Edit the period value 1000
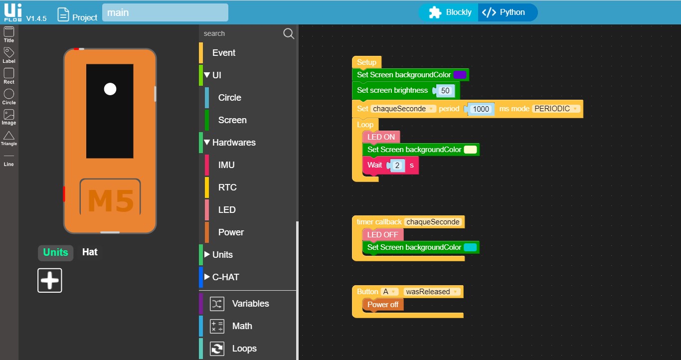The image size is (681, 360). pyautogui.click(x=481, y=109)
